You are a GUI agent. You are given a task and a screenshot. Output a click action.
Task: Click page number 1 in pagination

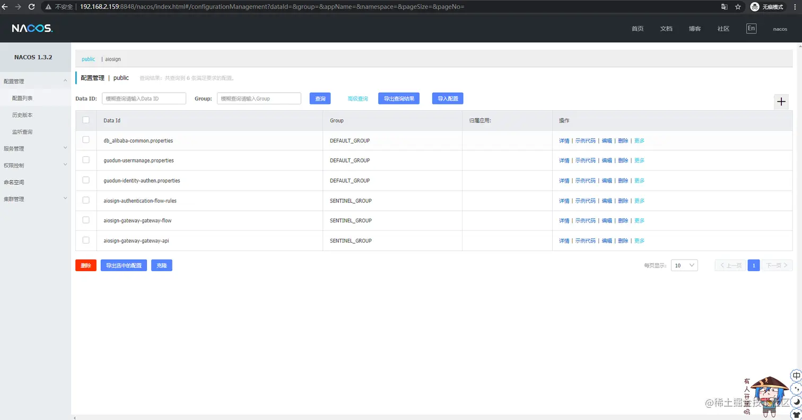pyautogui.click(x=754, y=265)
